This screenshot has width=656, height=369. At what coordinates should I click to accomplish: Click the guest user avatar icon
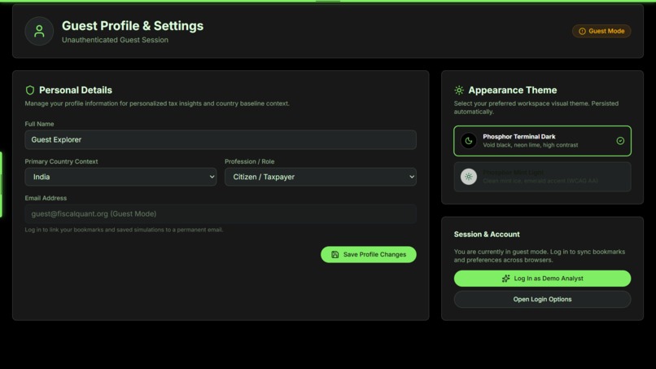click(x=39, y=31)
